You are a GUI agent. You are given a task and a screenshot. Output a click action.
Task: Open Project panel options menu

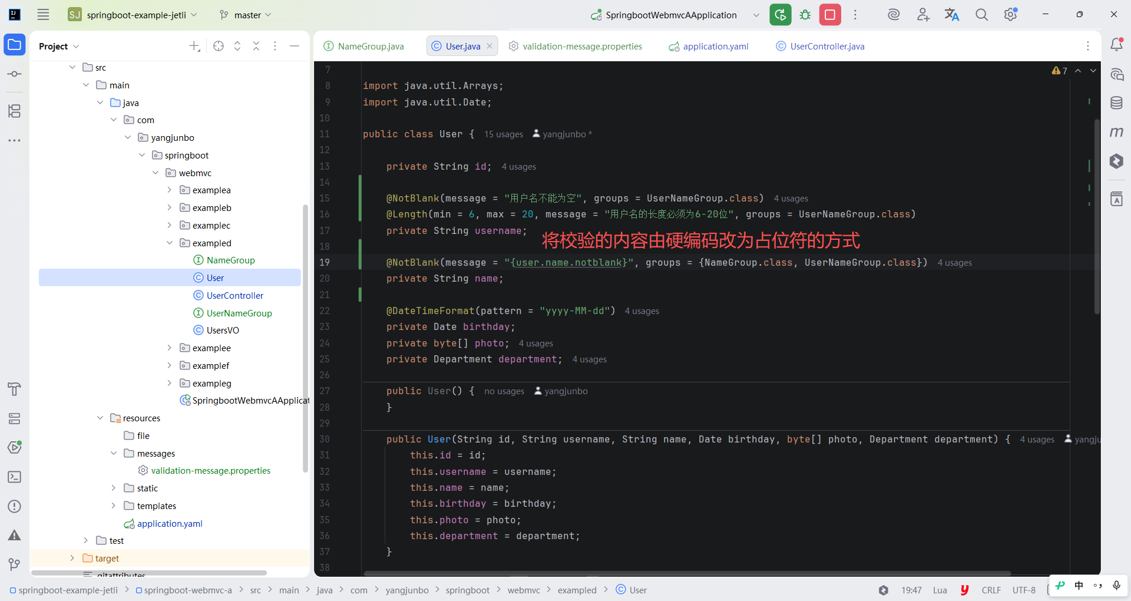[x=275, y=46]
